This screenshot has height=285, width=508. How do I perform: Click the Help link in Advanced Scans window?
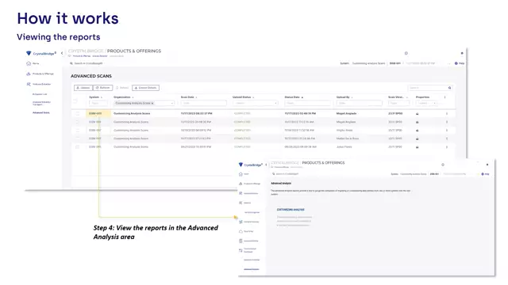coord(460,63)
